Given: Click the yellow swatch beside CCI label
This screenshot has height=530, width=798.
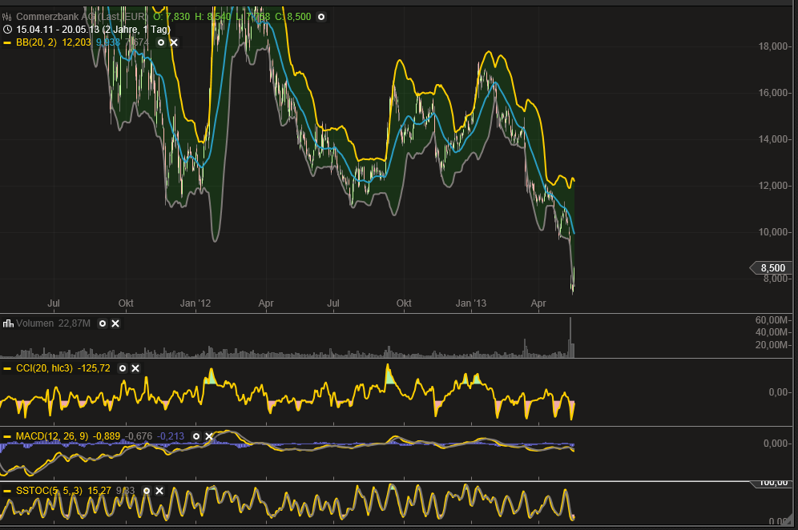Looking at the screenshot, I should pos(7,368).
